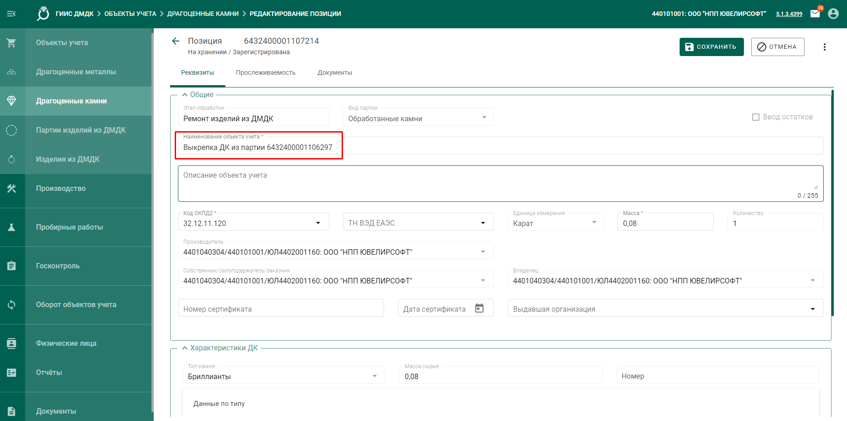This screenshot has width=847, height=421.
Task: Open the version link 5.1.3.4399
Action: (789, 14)
